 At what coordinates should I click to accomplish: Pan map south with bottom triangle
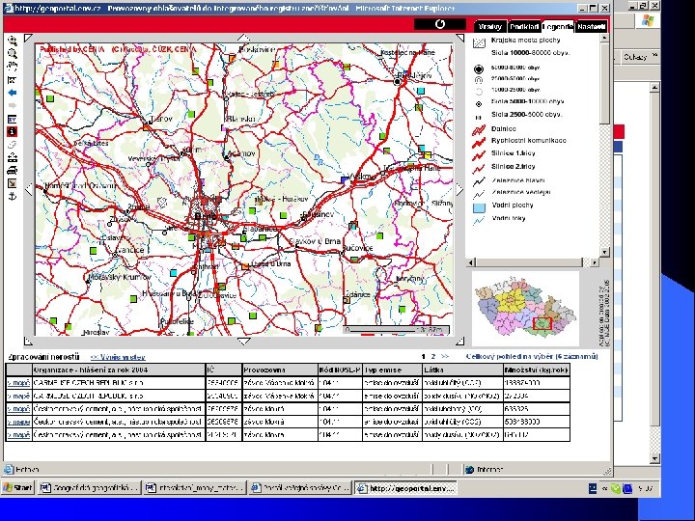coord(244,342)
